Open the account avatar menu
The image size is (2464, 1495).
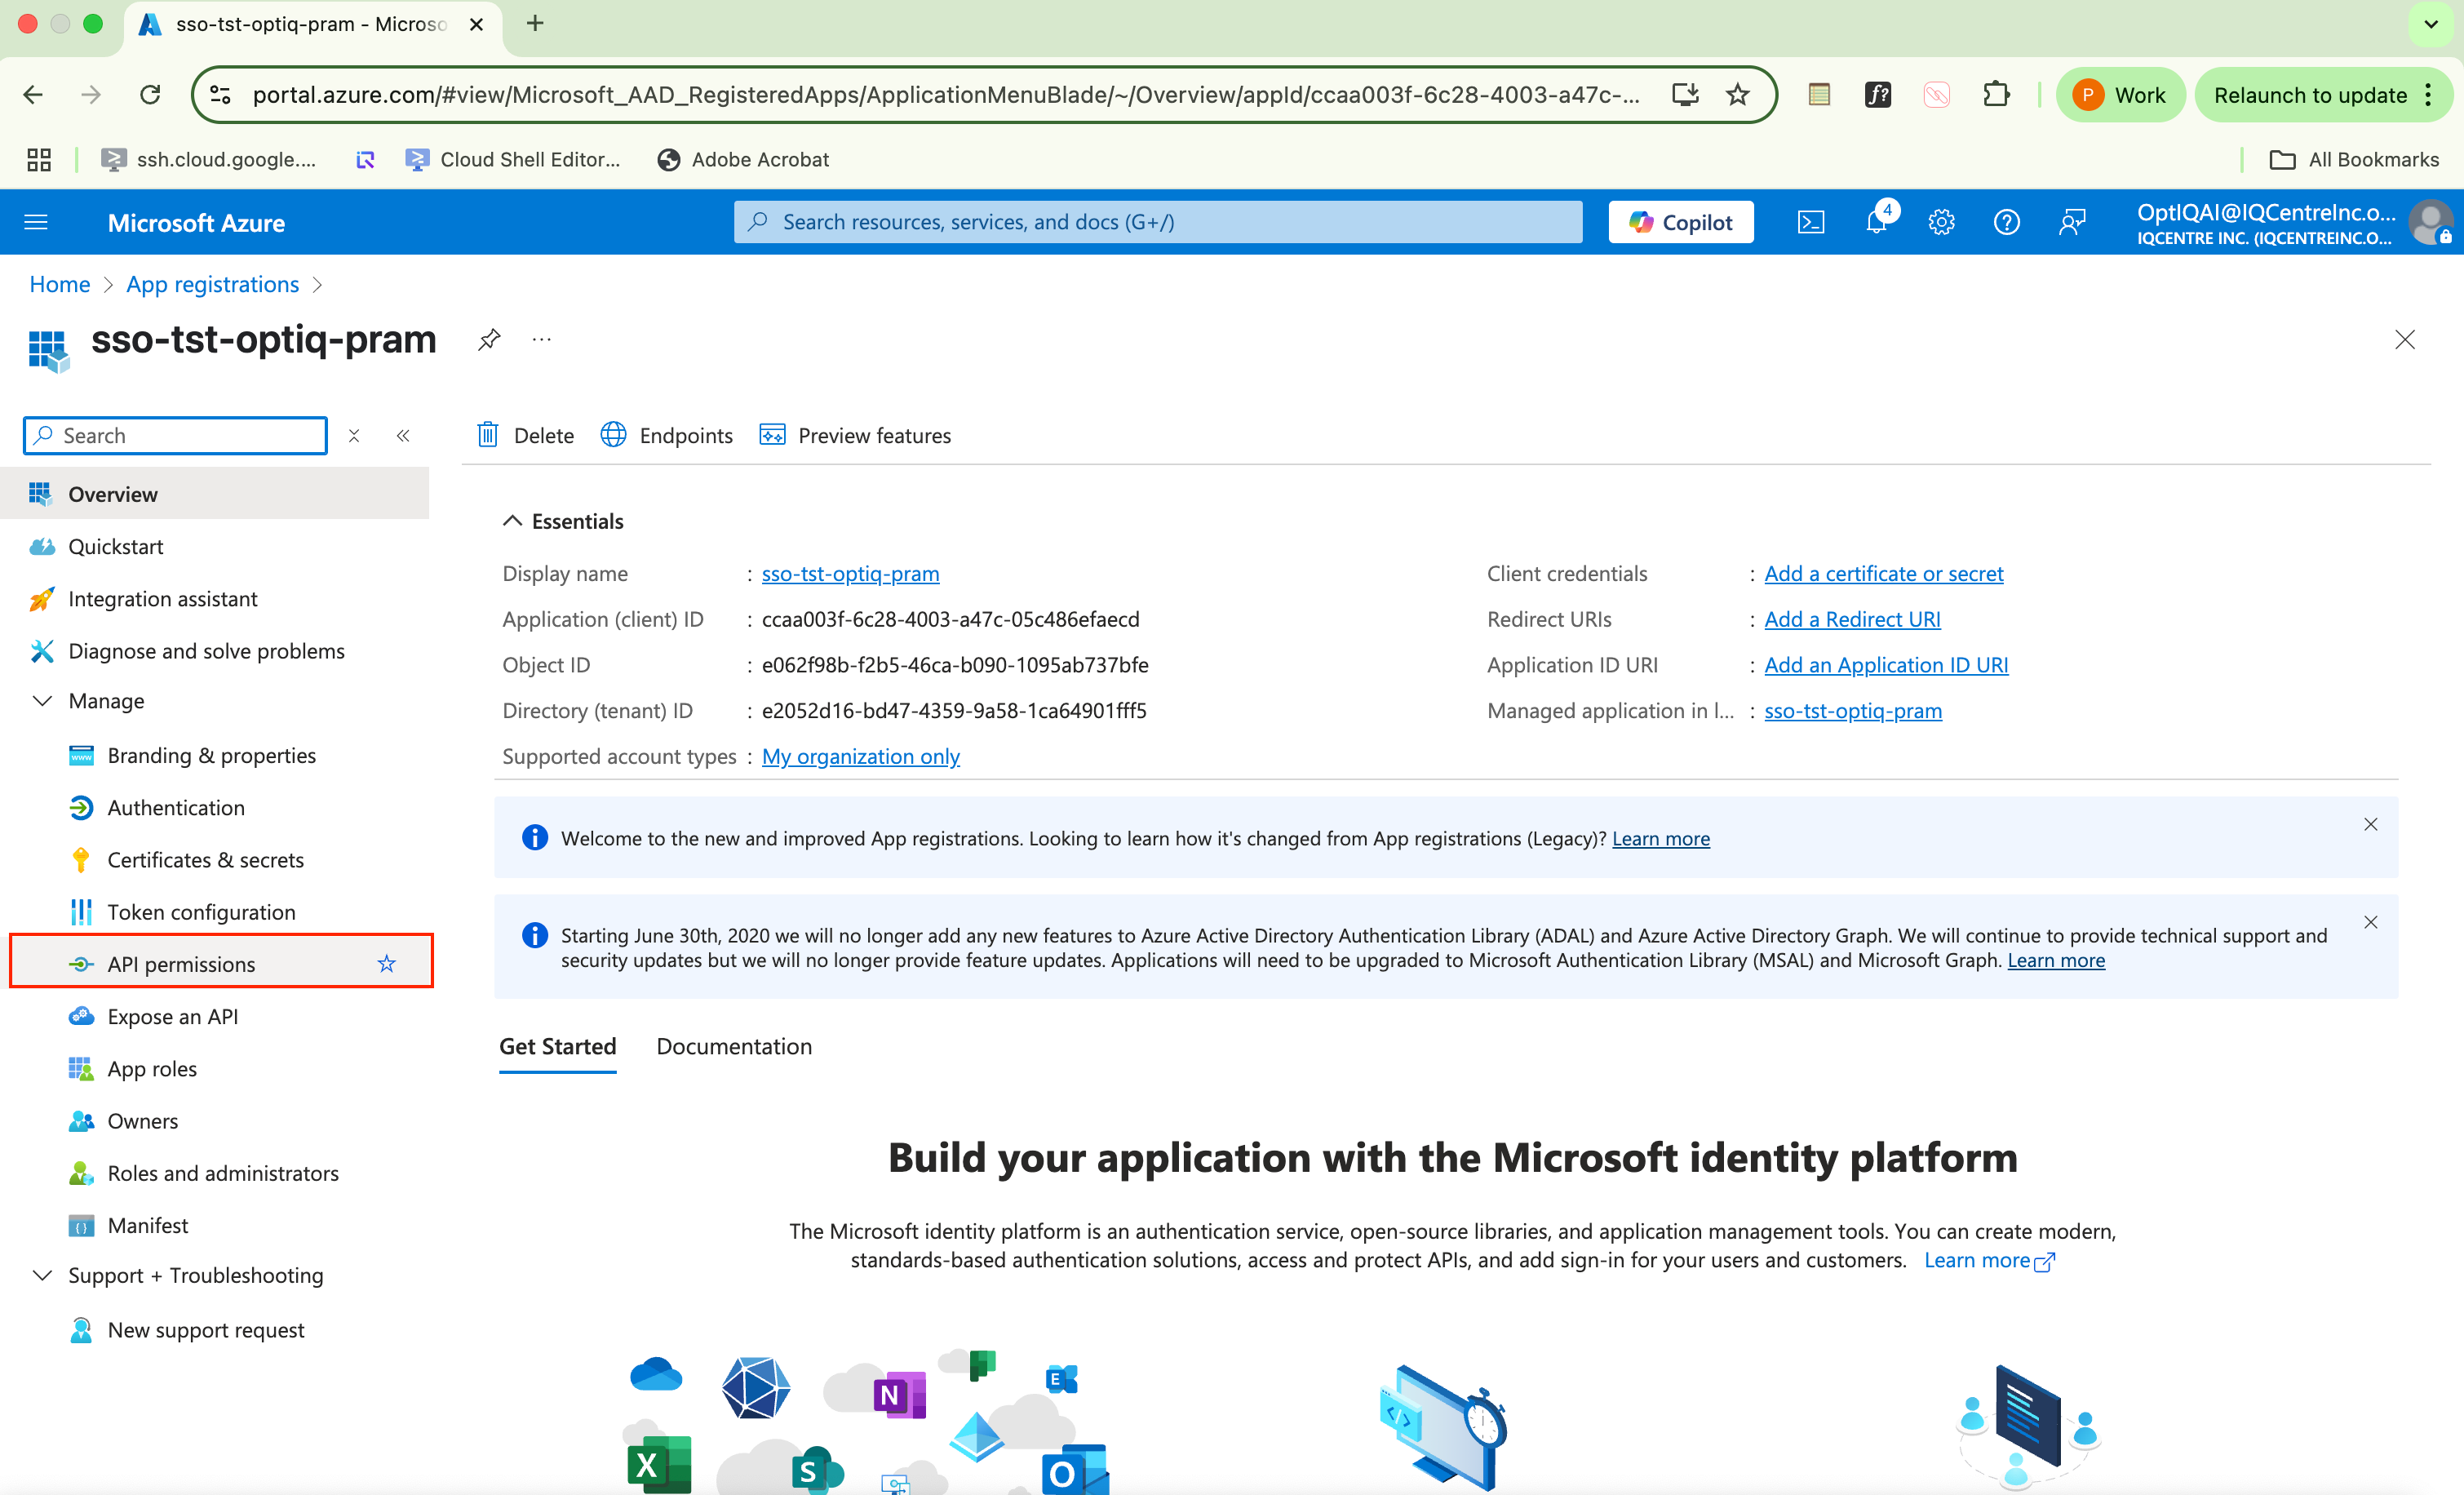(2430, 222)
